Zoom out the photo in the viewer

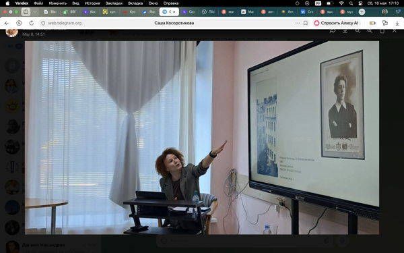(358, 31)
